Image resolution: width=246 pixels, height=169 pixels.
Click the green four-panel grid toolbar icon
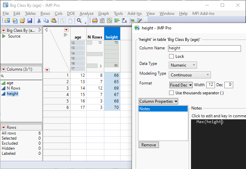(110, 20)
